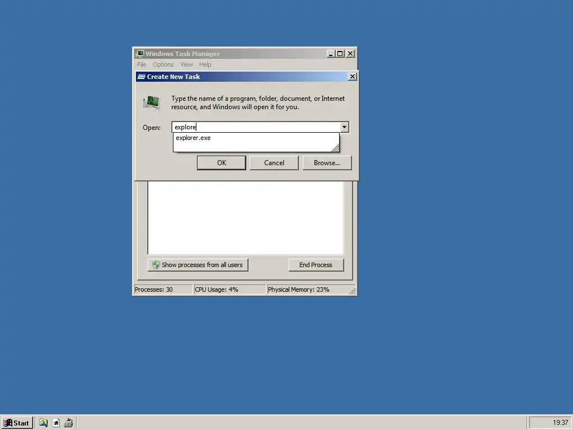Screen dimensions: 573x430
Task: Click Task Manager window resize grip
Action: [353, 291]
